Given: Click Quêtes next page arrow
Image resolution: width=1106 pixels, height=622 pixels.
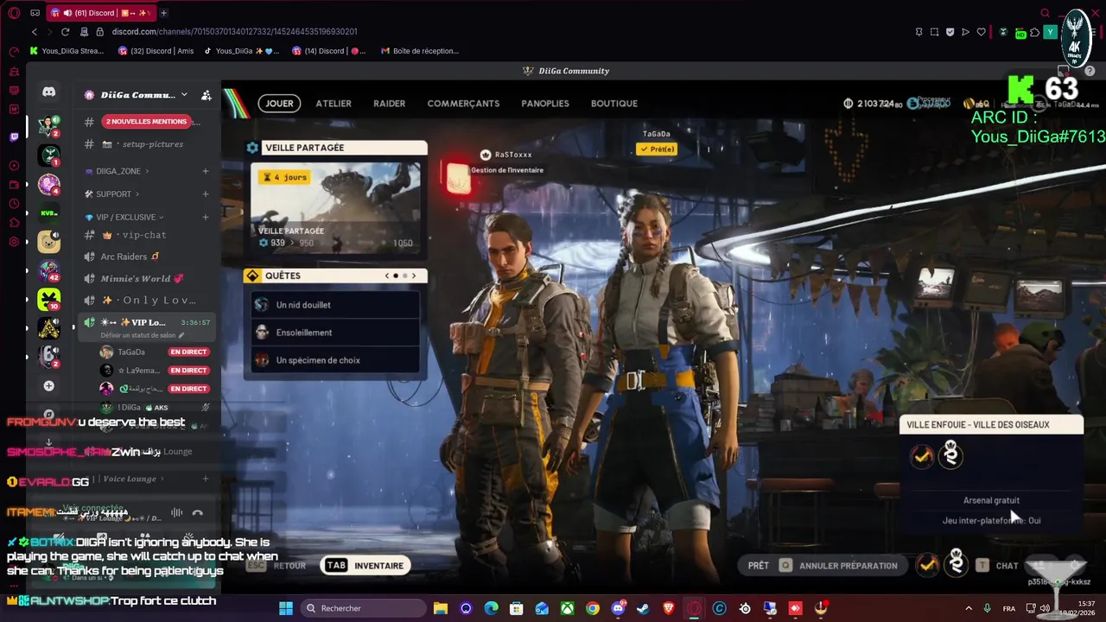Looking at the screenshot, I should [414, 276].
